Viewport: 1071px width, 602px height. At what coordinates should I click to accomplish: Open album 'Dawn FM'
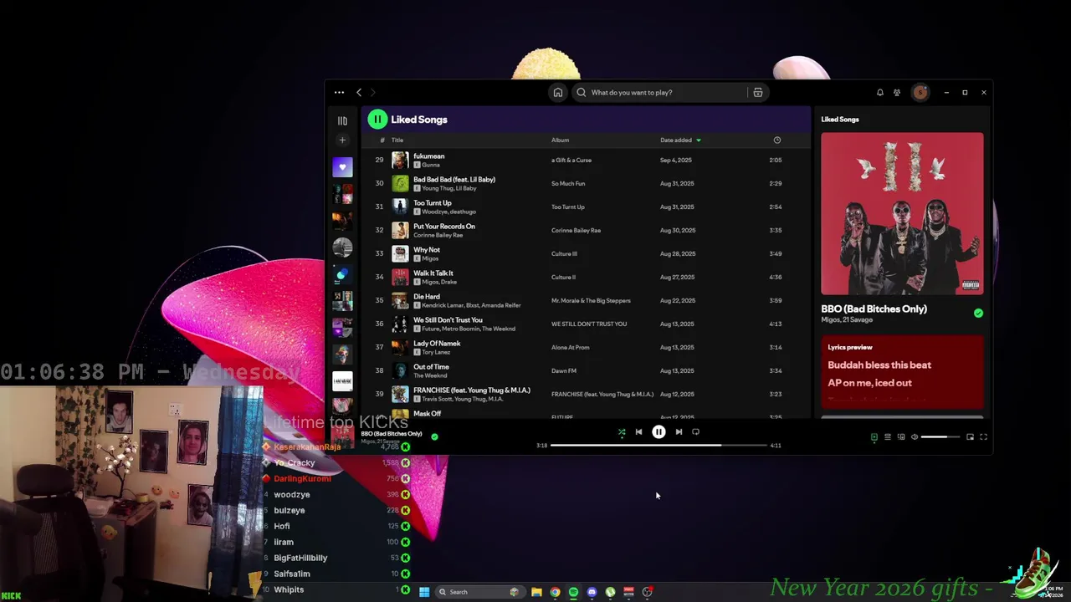pyautogui.click(x=564, y=371)
